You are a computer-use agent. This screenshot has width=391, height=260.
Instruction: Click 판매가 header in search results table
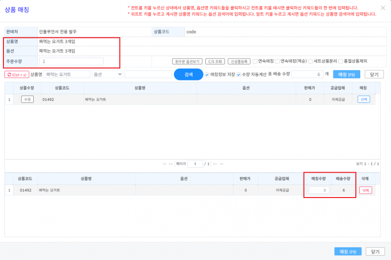point(310,88)
